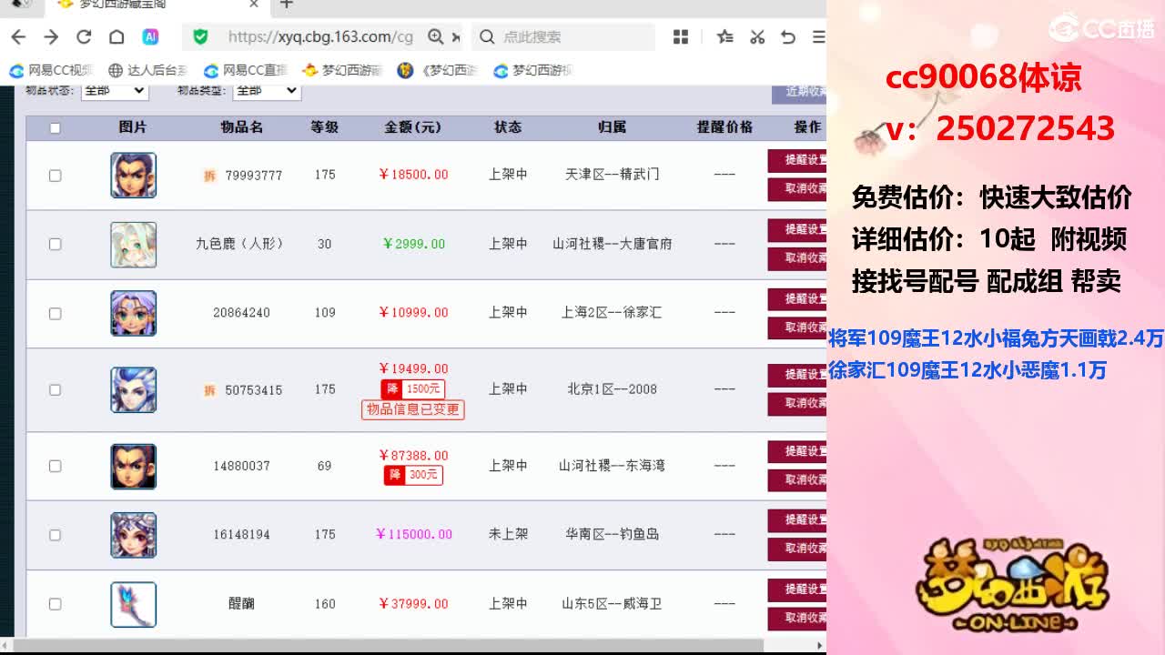
Task: Click 取消收藏 for item 20864240
Action: click(797, 327)
